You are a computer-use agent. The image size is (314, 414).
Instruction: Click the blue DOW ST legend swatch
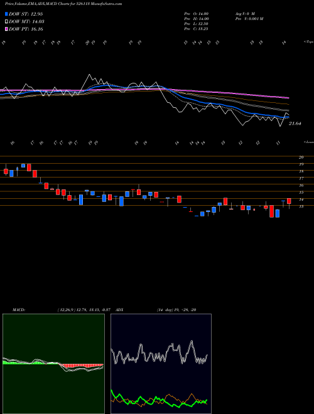[x=6, y=14]
